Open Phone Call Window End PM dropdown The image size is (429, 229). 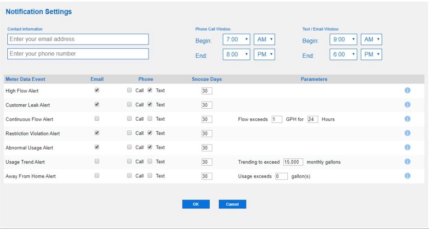click(x=264, y=54)
